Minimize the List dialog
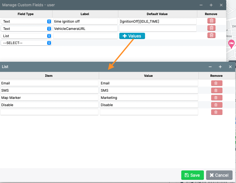The image size is (236, 183). click(210, 67)
